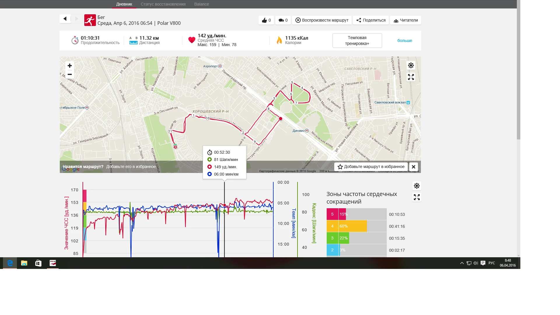Expand the map to fullscreen

coord(411,77)
